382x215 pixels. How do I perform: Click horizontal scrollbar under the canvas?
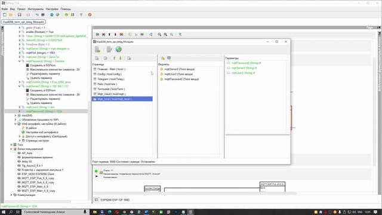coord(195,193)
